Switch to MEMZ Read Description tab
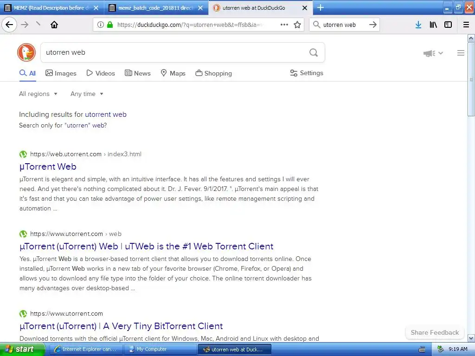The image size is (475, 356). point(52,8)
